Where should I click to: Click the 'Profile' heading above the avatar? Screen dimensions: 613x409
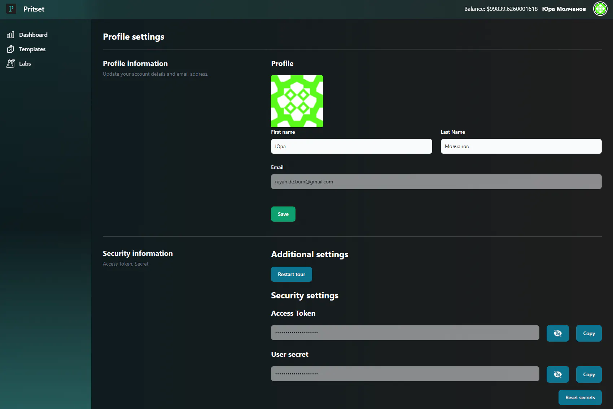[282, 63]
